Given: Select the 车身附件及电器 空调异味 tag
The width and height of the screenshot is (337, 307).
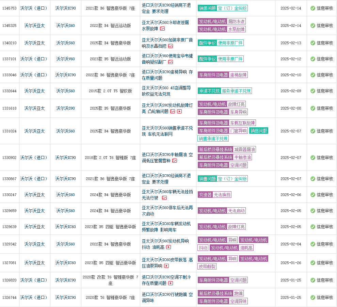Looking at the screenshot, I should coord(223,301).
